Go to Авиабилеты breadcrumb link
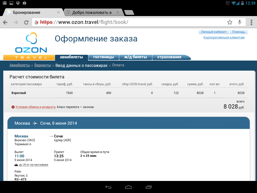The image size is (257, 193). coord(20,65)
